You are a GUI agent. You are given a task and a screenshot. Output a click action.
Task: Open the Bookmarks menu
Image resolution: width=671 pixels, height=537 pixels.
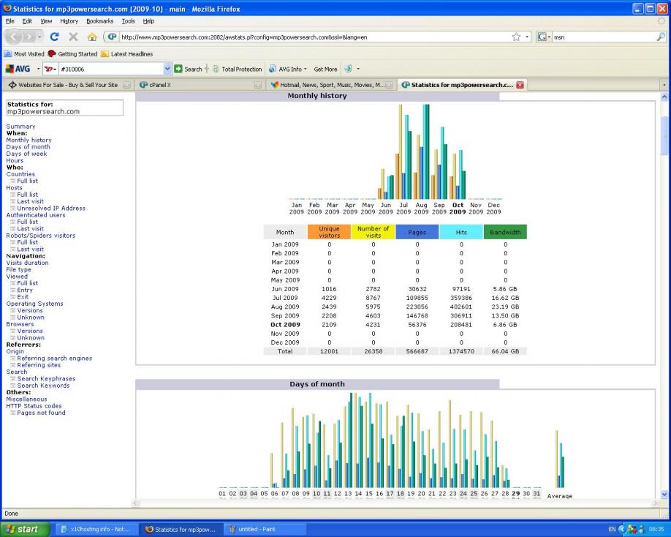click(101, 20)
